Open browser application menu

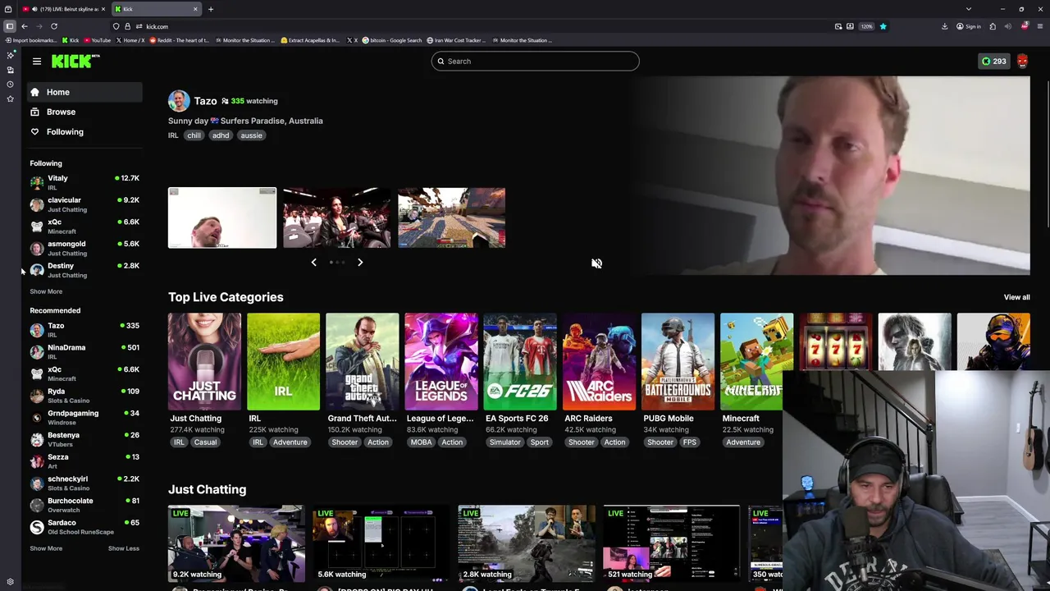pyautogui.click(x=1039, y=26)
